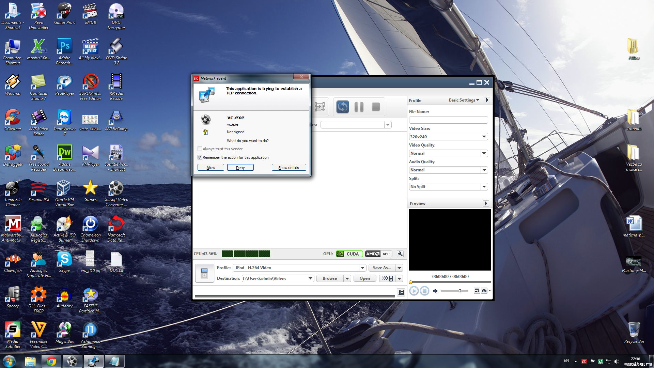Click the blue Convert button in toolbar

click(342, 107)
